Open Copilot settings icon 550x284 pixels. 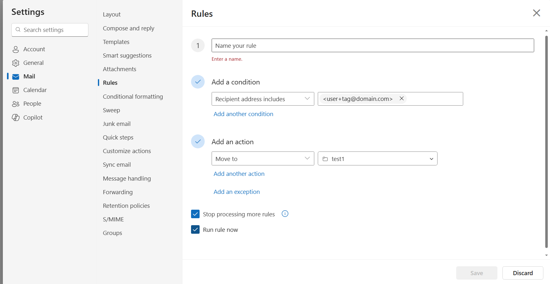[16, 117]
